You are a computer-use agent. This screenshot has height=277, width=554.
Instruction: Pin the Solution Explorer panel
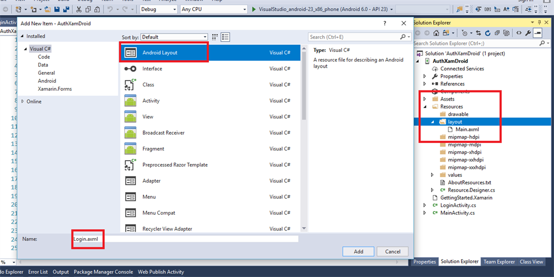pyautogui.click(x=539, y=23)
